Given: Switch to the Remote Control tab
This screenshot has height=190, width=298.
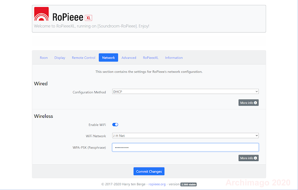Looking at the screenshot, I should pos(83,58).
